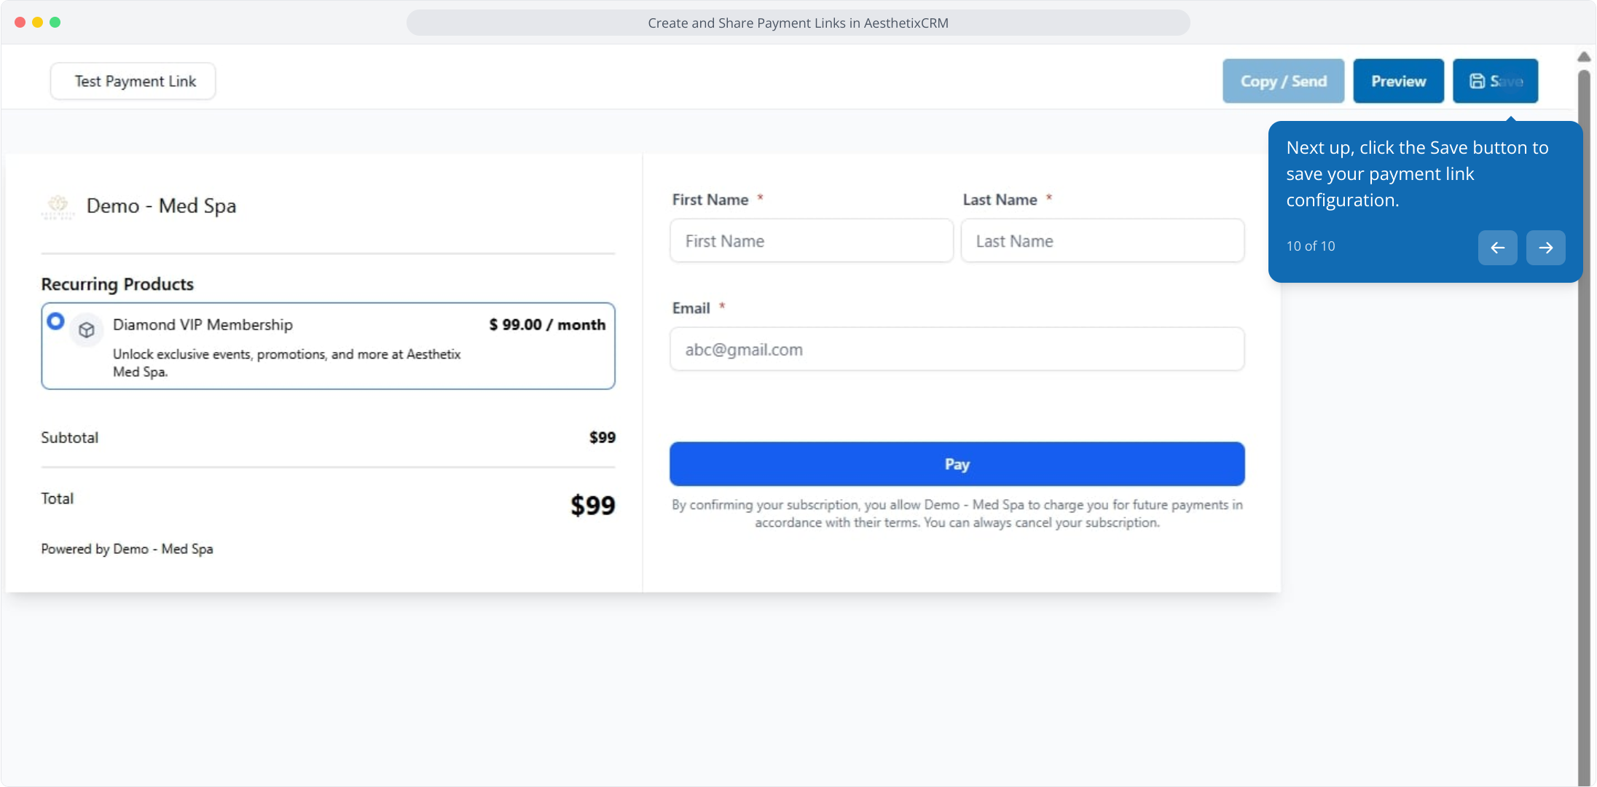
Task: Open the payment link Preview
Action: point(1398,81)
